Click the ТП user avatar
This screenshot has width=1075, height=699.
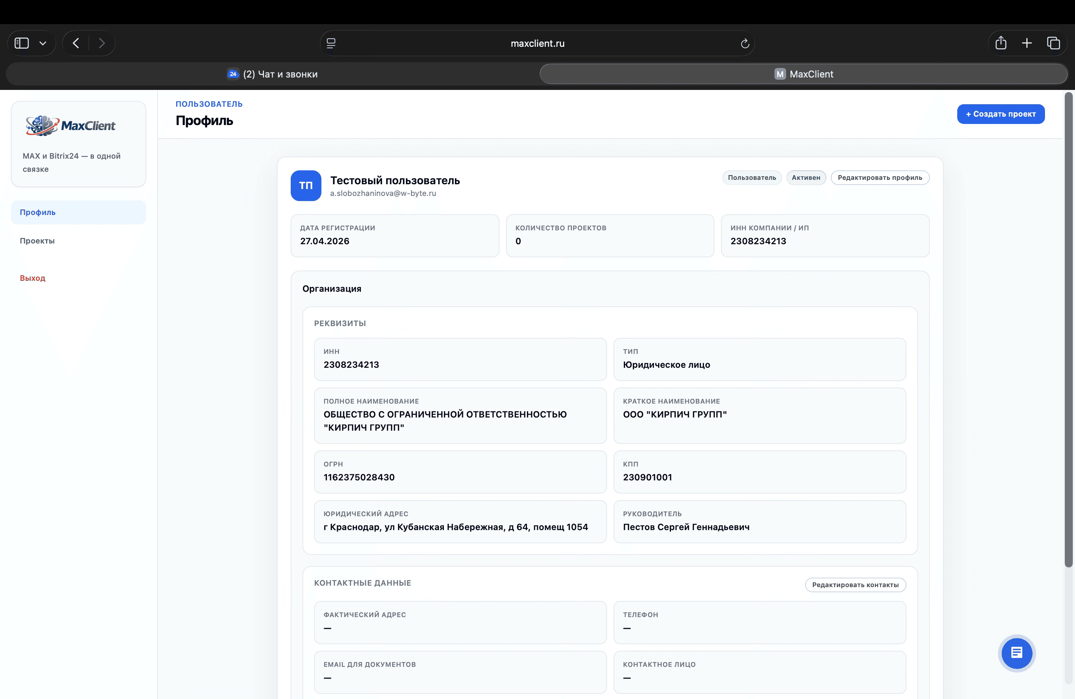pos(306,186)
